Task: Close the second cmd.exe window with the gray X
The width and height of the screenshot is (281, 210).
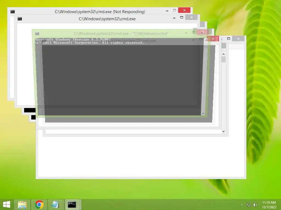Action: [191, 17]
